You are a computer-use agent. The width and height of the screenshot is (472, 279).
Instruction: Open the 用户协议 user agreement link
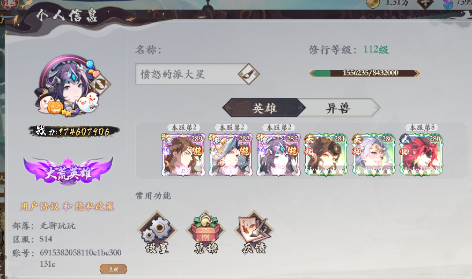tap(40, 206)
